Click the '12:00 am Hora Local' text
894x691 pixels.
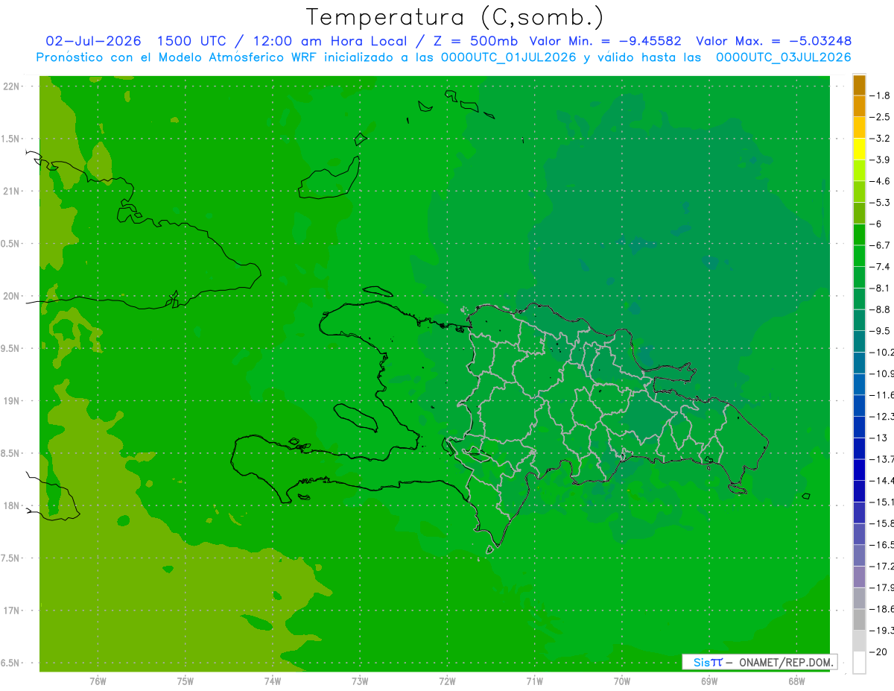(332, 41)
